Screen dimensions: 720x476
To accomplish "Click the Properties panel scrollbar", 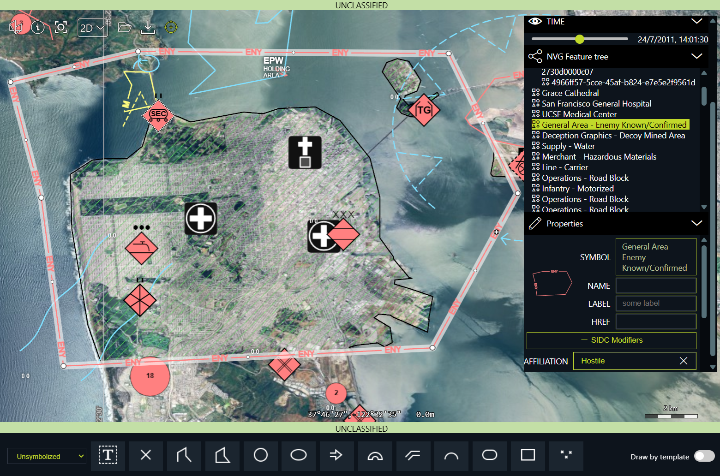I will point(704,282).
